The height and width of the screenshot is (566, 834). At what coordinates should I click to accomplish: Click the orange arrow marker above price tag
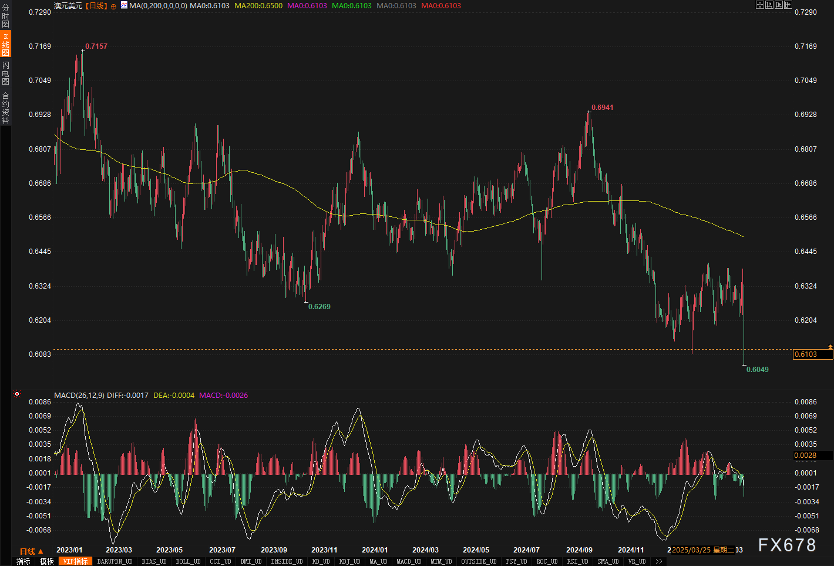(830, 347)
